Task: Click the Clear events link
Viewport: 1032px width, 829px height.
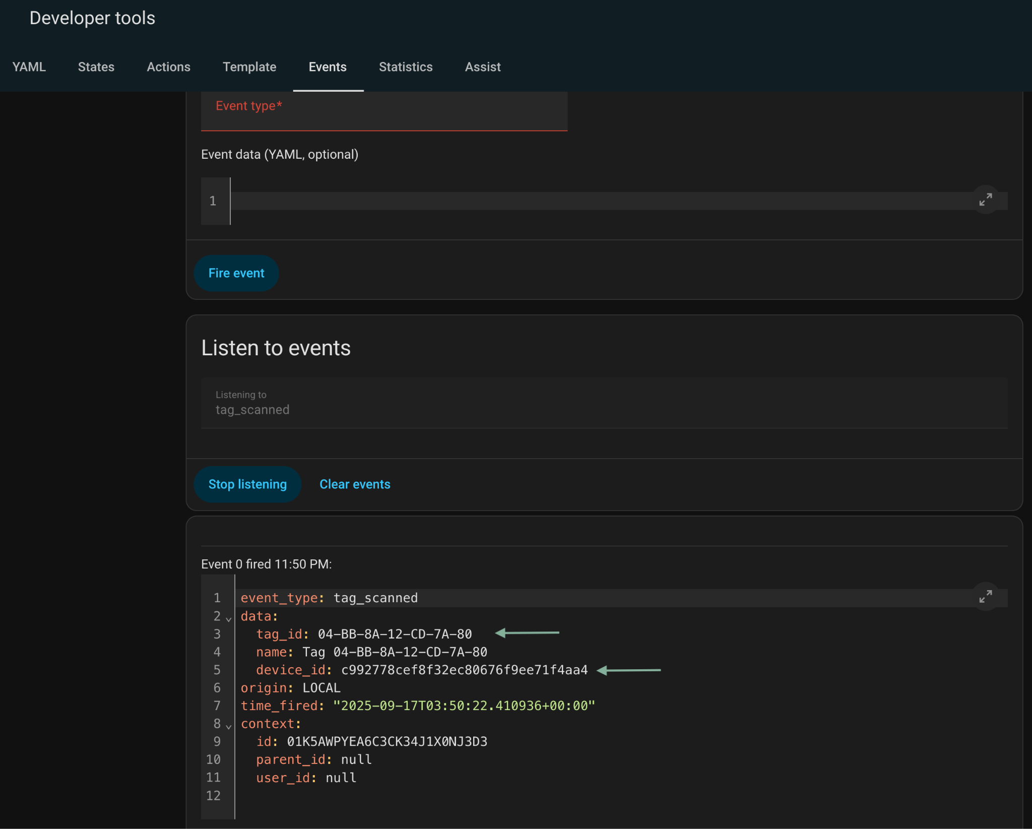Action: click(355, 484)
